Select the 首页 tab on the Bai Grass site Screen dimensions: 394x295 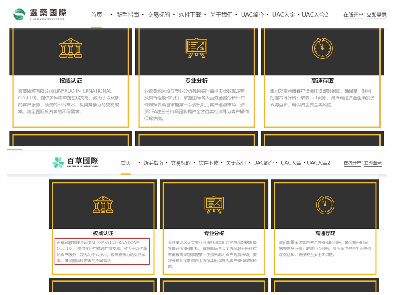point(126,163)
